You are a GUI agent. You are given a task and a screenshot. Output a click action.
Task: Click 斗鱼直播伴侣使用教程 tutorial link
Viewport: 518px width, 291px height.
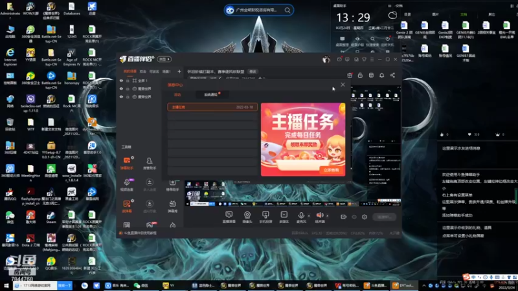(x=140, y=233)
